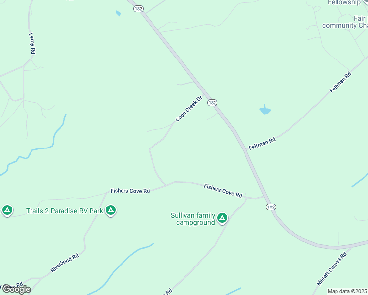Open the Map data ©2025 attribution
The height and width of the screenshot is (295, 368).
point(347,291)
